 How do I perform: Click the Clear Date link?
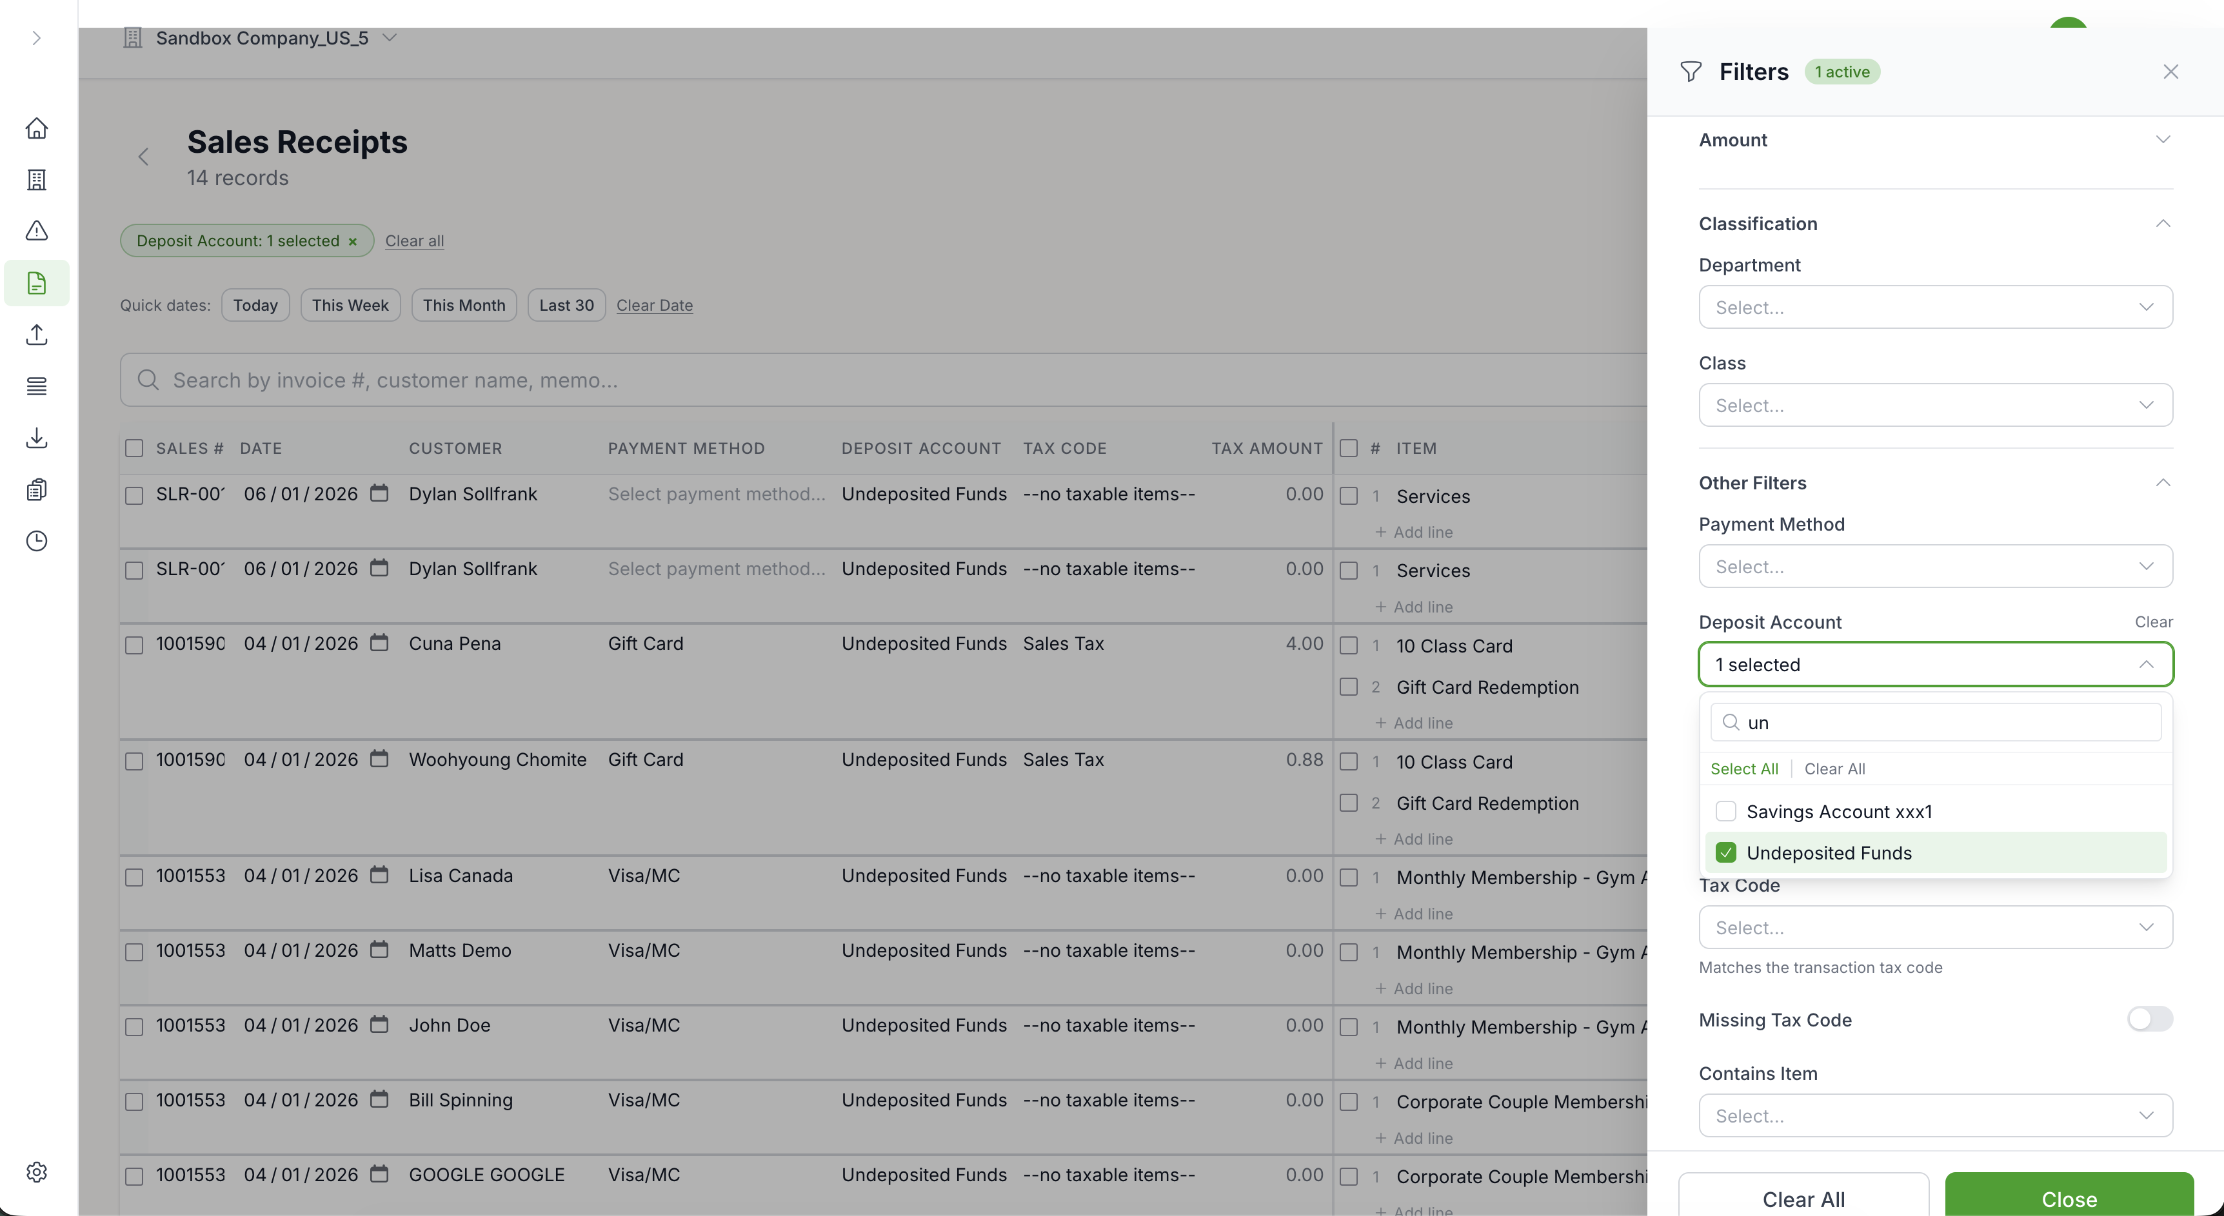pyautogui.click(x=655, y=306)
